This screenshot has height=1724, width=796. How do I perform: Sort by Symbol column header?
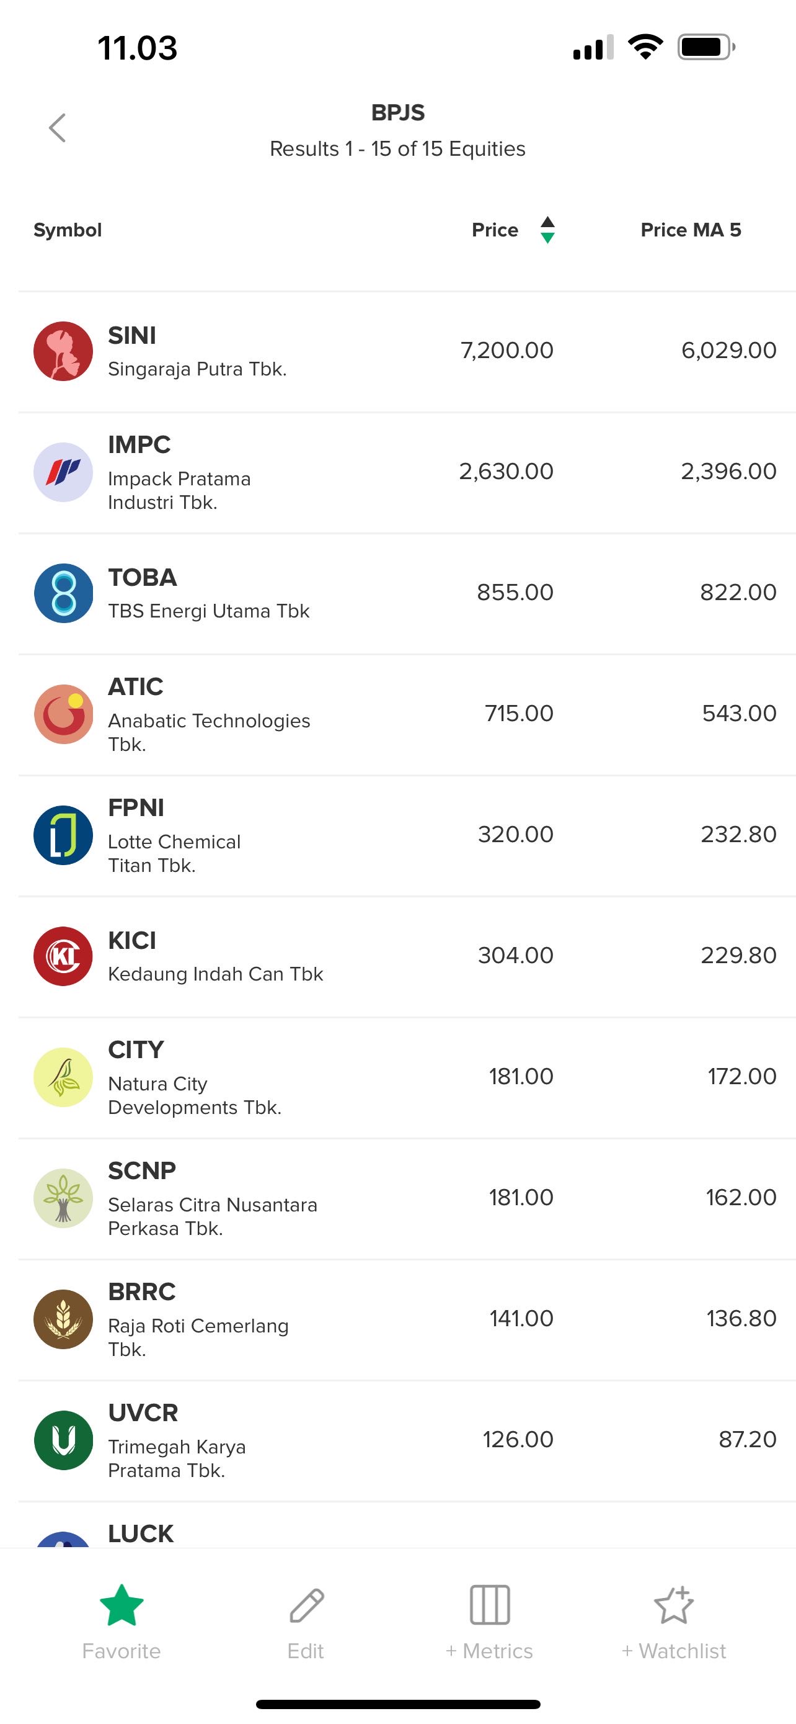pyautogui.click(x=68, y=230)
